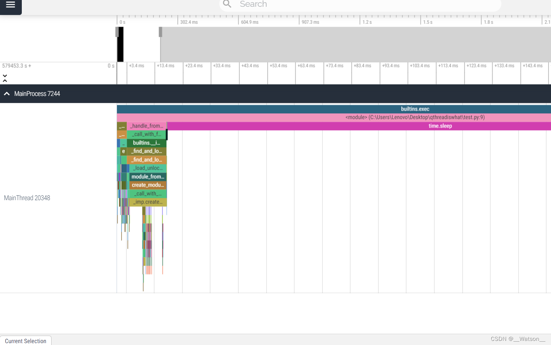The height and width of the screenshot is (345, 551).
Task: Select the create_modu... slice
Action: pyautogui.click(x=148, y=185)
